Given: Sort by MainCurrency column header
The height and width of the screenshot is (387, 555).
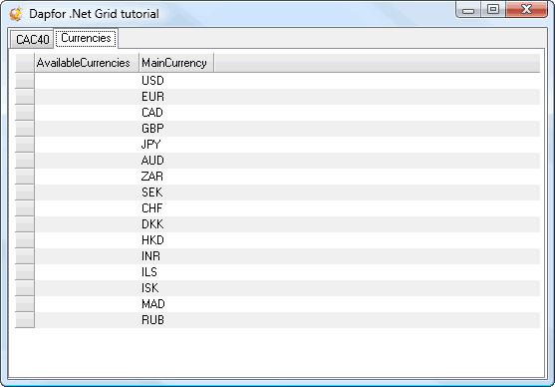Looking at the screenshot, I should click(x=176, y=63).
